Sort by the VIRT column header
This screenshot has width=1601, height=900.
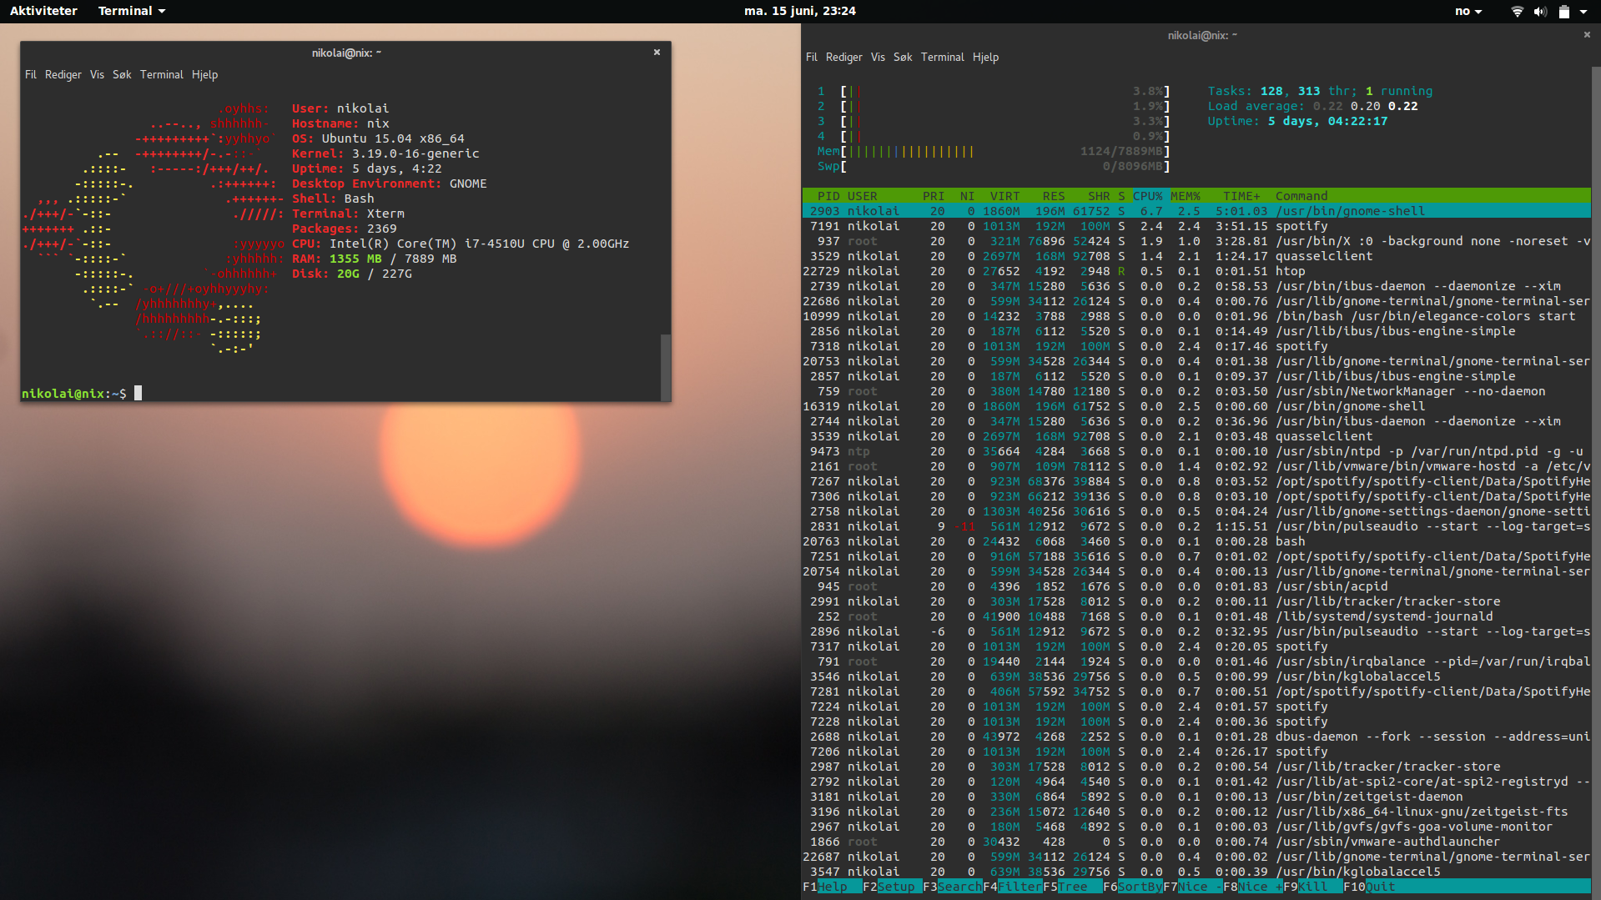(x=1004, y=196)
